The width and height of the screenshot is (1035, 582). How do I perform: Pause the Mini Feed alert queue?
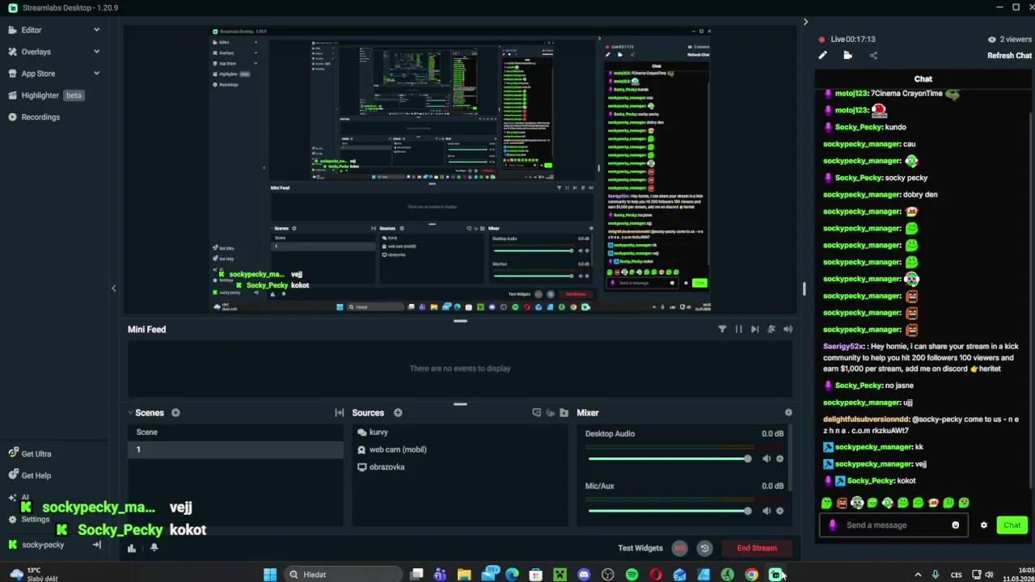738,329
